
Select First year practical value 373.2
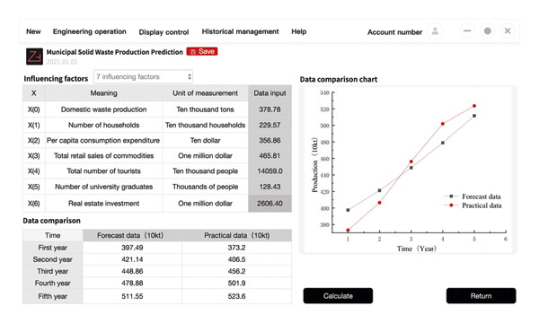[237, 248]
